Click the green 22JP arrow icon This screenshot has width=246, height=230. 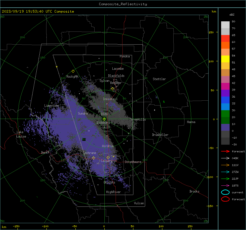(x=225, y=179)
